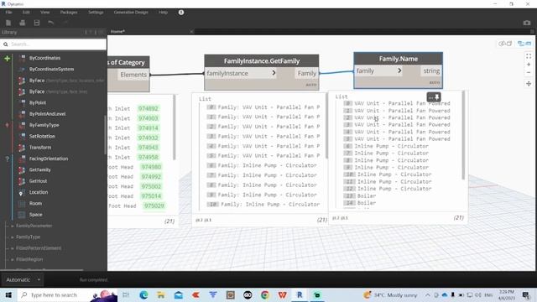This screenshot has width=537, height=302.
Task: Open Windows Start menu
Action: click(x=8, y=294)
